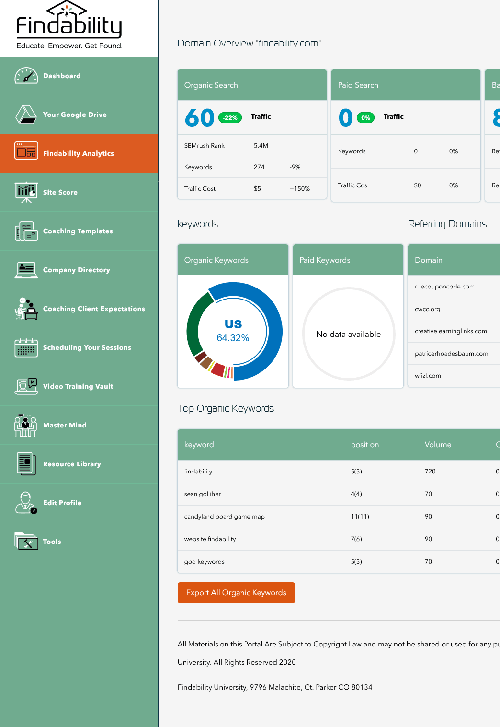Click the Tools folder icon

coord(26,541)
